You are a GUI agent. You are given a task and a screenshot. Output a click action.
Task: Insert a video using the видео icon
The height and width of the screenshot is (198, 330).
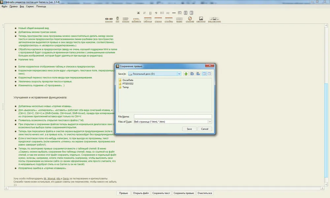coord(179,19)
